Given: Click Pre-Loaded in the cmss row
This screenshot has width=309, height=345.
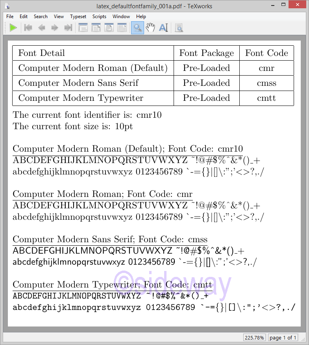Looking at the screenshot, I should tap(207, 83).
